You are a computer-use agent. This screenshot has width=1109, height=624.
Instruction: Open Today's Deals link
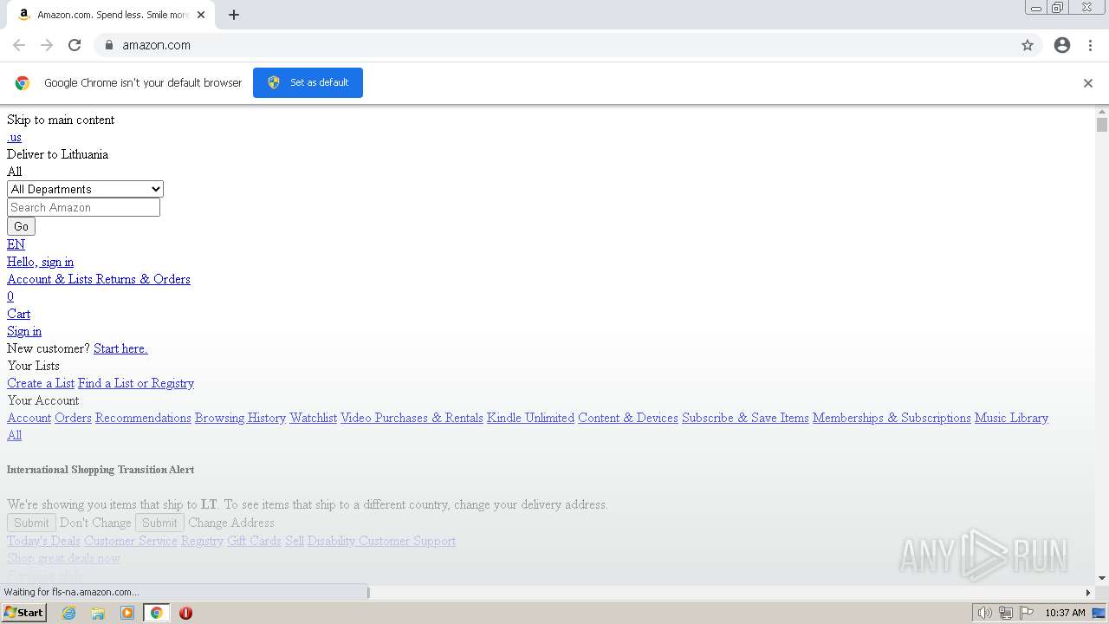[43, 541]
